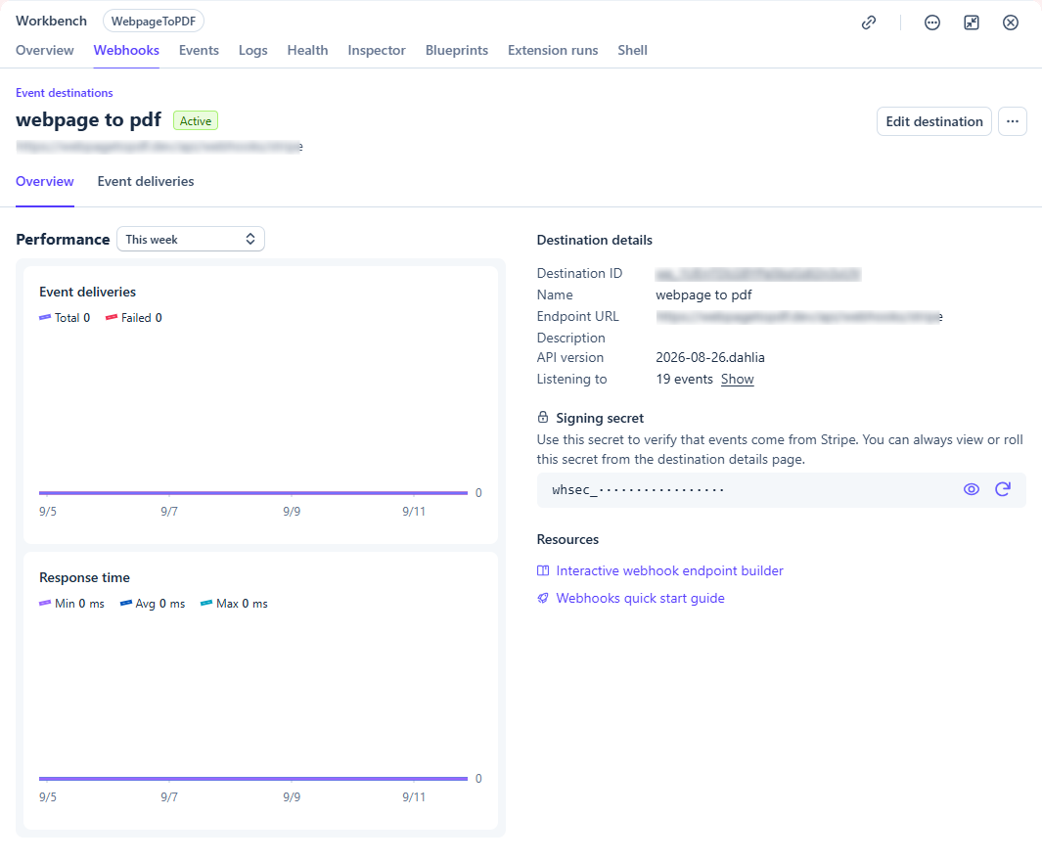Screen dimensions: 1042x861
Task: Click the whsec_ signing secret field
Action: pyautogui.click(x=781, y=489)
